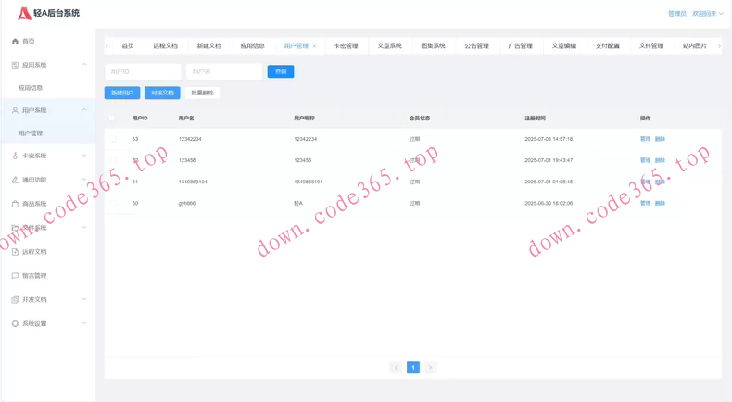Viewport: 732px width, 402px height.
Task: Switch to the 文章系统 tab
Action: coord(390,45)
